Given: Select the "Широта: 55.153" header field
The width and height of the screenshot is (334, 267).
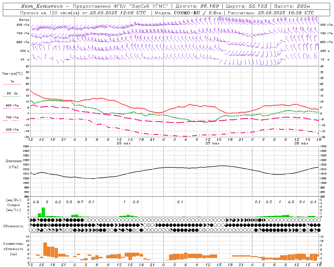Looking at the screenshot, I should 246,6.
